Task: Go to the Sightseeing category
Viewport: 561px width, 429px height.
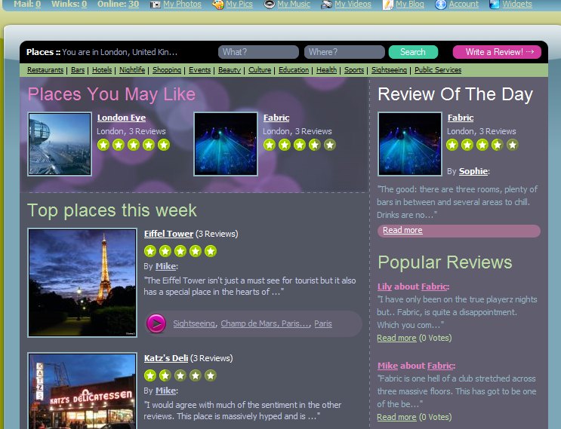Action: point(389,70)
